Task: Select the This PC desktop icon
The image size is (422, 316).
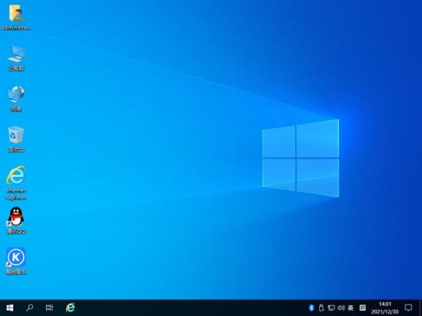Action: click(x=16, y=58)
